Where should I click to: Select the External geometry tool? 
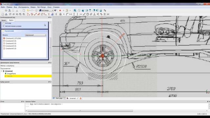[x=52, y=14]
